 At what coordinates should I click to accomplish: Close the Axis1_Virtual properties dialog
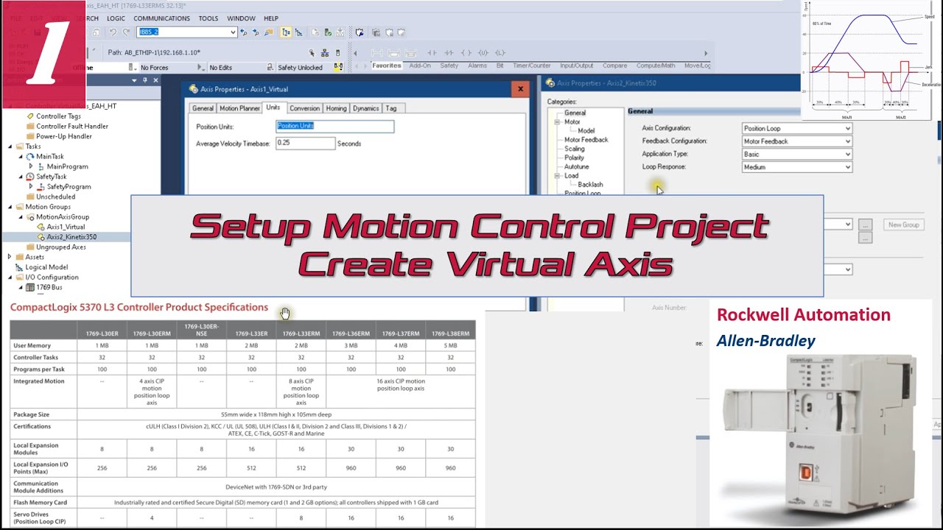[520, 89]
